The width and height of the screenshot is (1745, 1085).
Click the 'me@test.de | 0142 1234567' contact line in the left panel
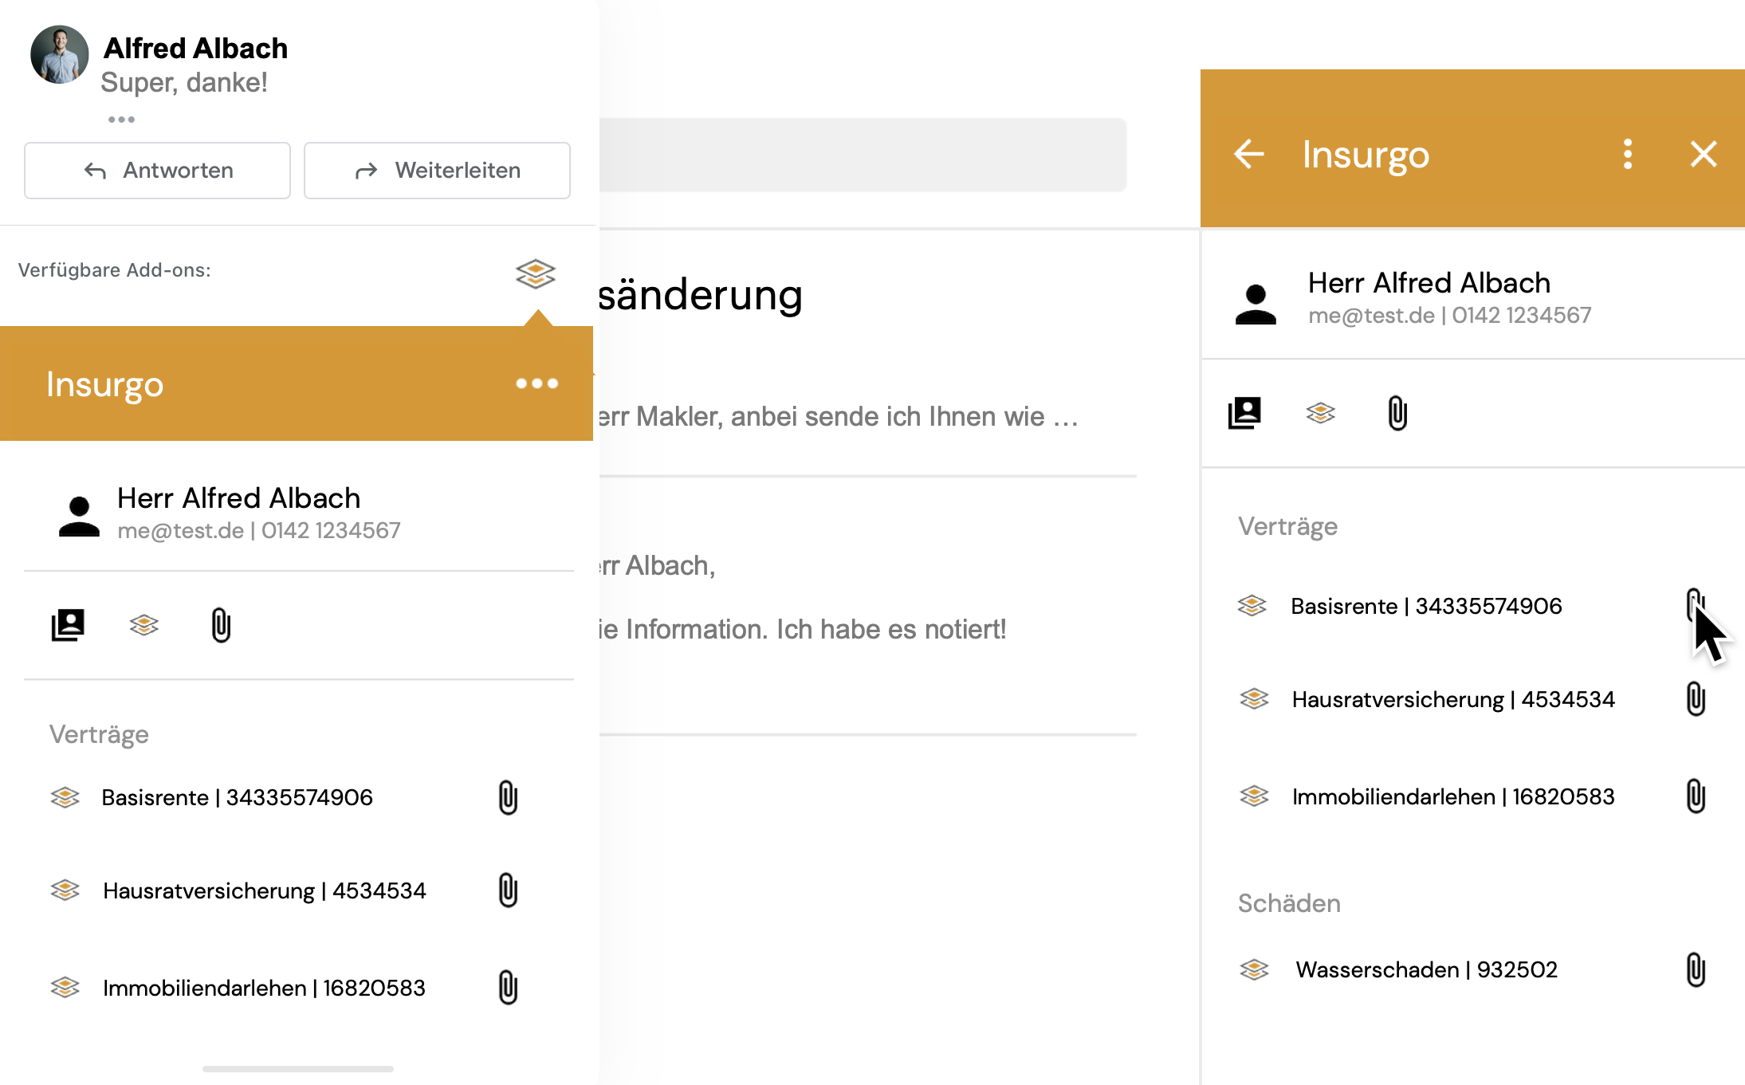coord(259,531)
